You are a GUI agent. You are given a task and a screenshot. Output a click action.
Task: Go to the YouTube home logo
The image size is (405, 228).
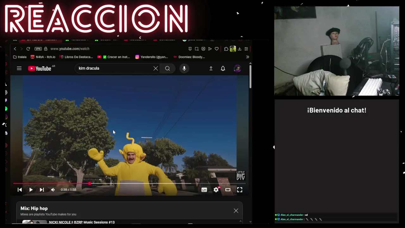(x=40, y=68)
